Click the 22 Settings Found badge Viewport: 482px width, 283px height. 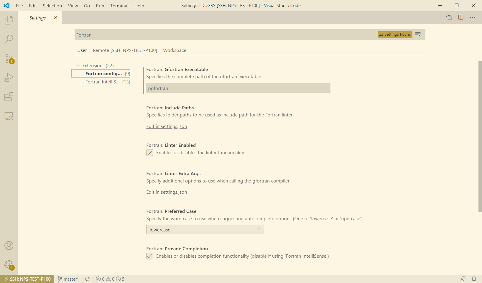pos(395,34)
